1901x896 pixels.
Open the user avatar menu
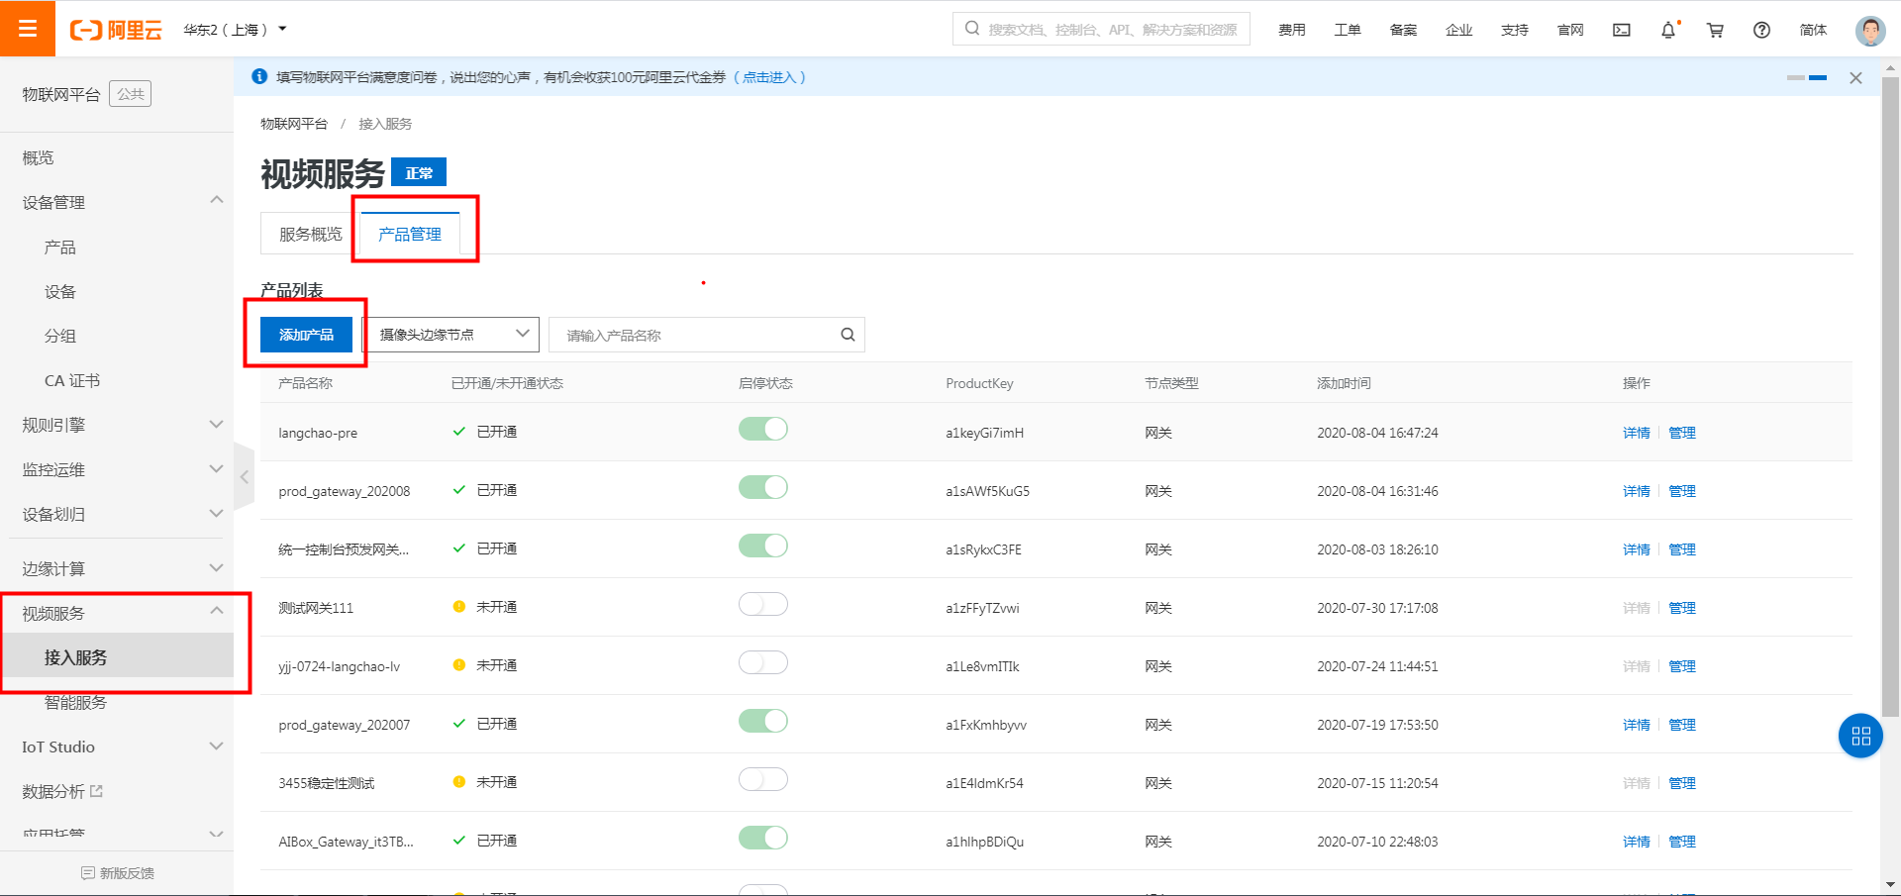pyautogui.click(x=1870, y=30)
